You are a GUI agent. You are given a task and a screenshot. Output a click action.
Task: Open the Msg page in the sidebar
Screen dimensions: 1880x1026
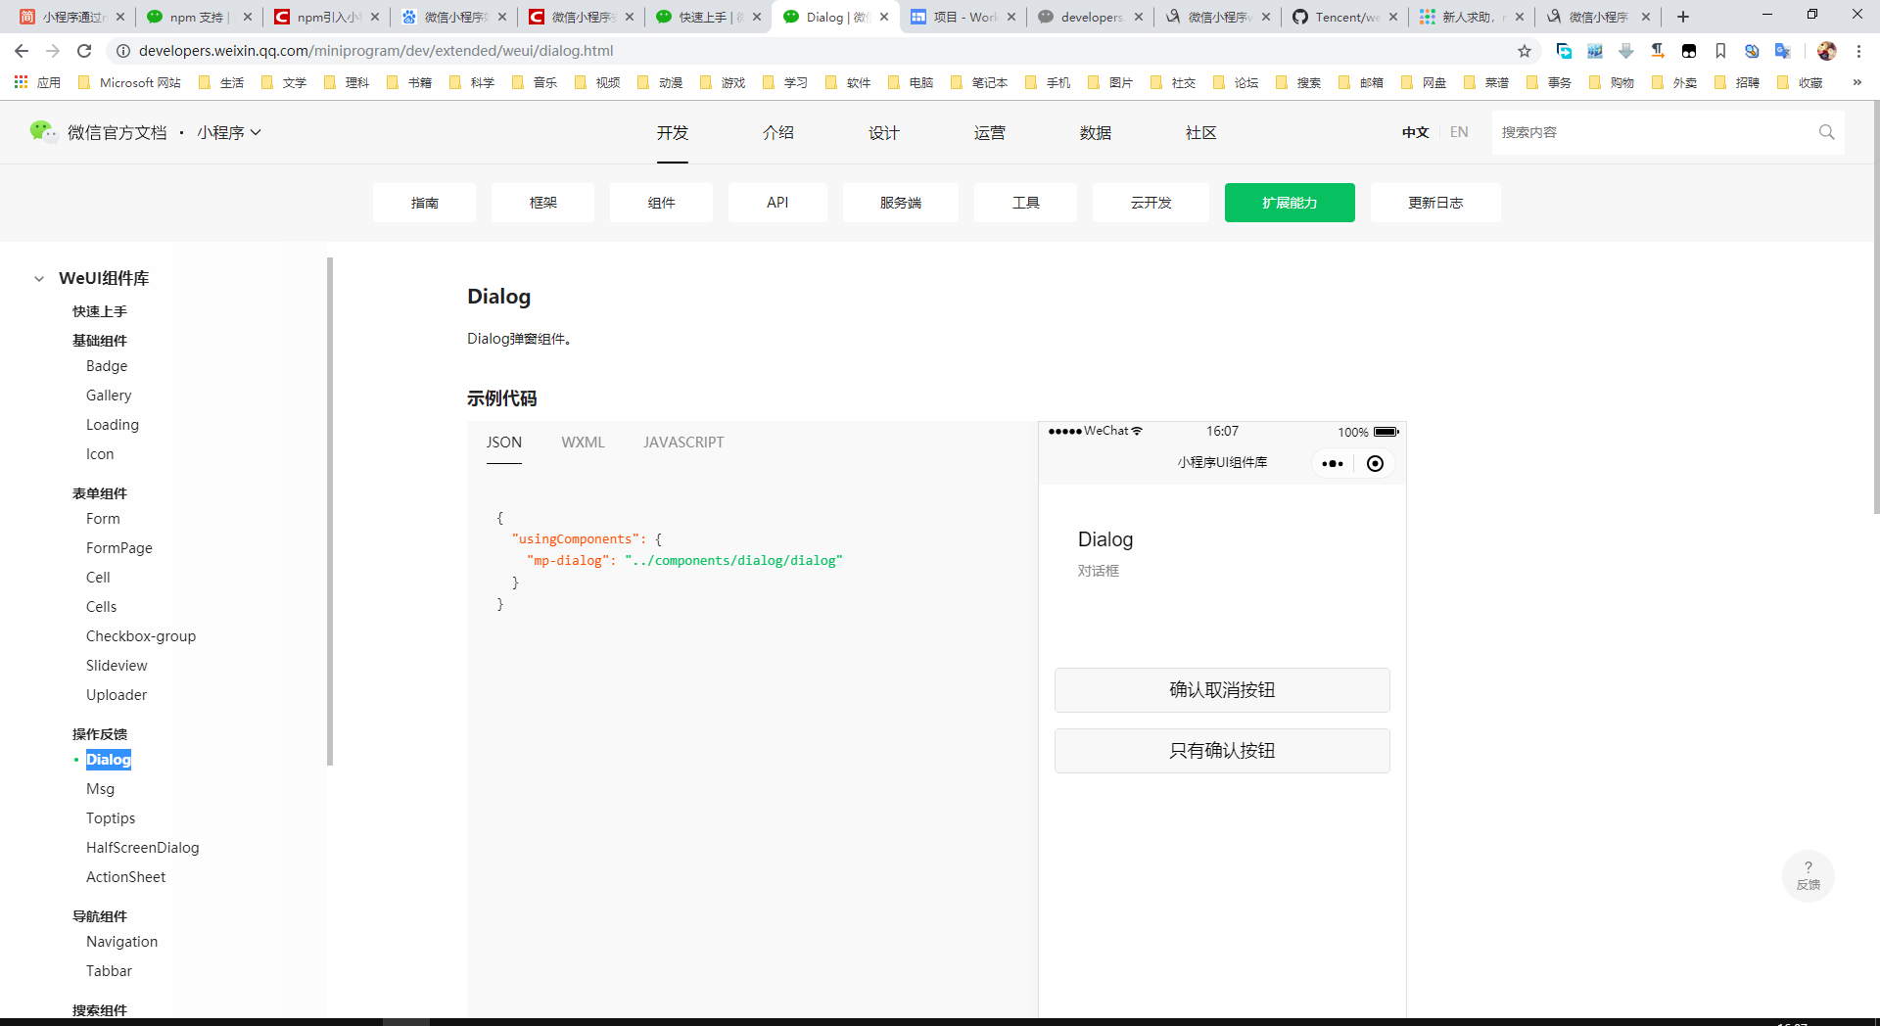tap(100, 788)
